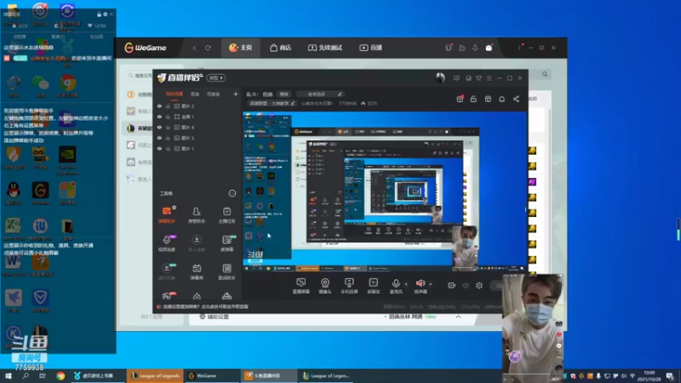The image size is (681, 383).
Task: Open the 弹幕秀 tool
Action: (x=197, y=272)
